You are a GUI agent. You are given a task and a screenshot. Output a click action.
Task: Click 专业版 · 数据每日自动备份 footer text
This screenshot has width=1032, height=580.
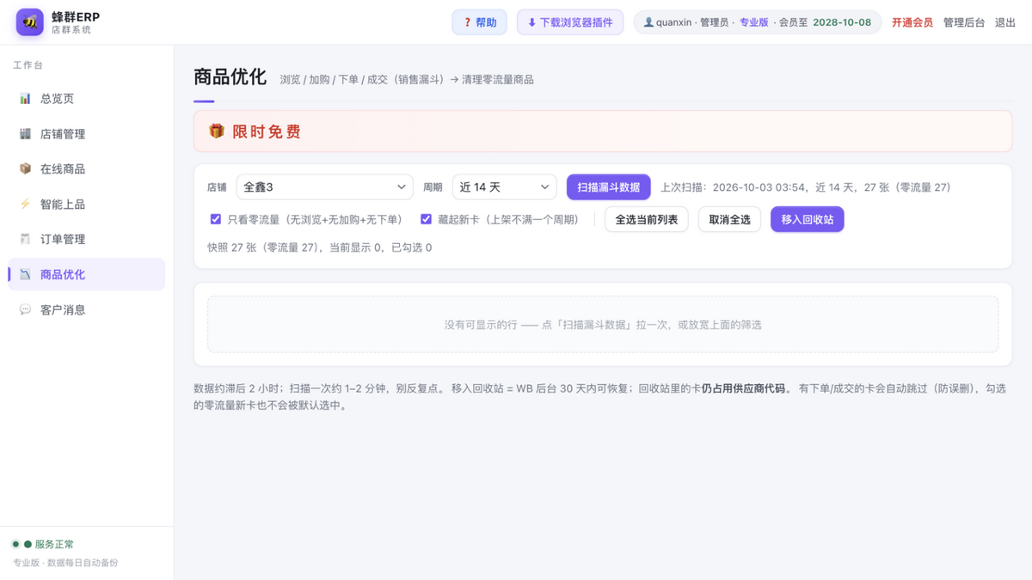point(65,563)
